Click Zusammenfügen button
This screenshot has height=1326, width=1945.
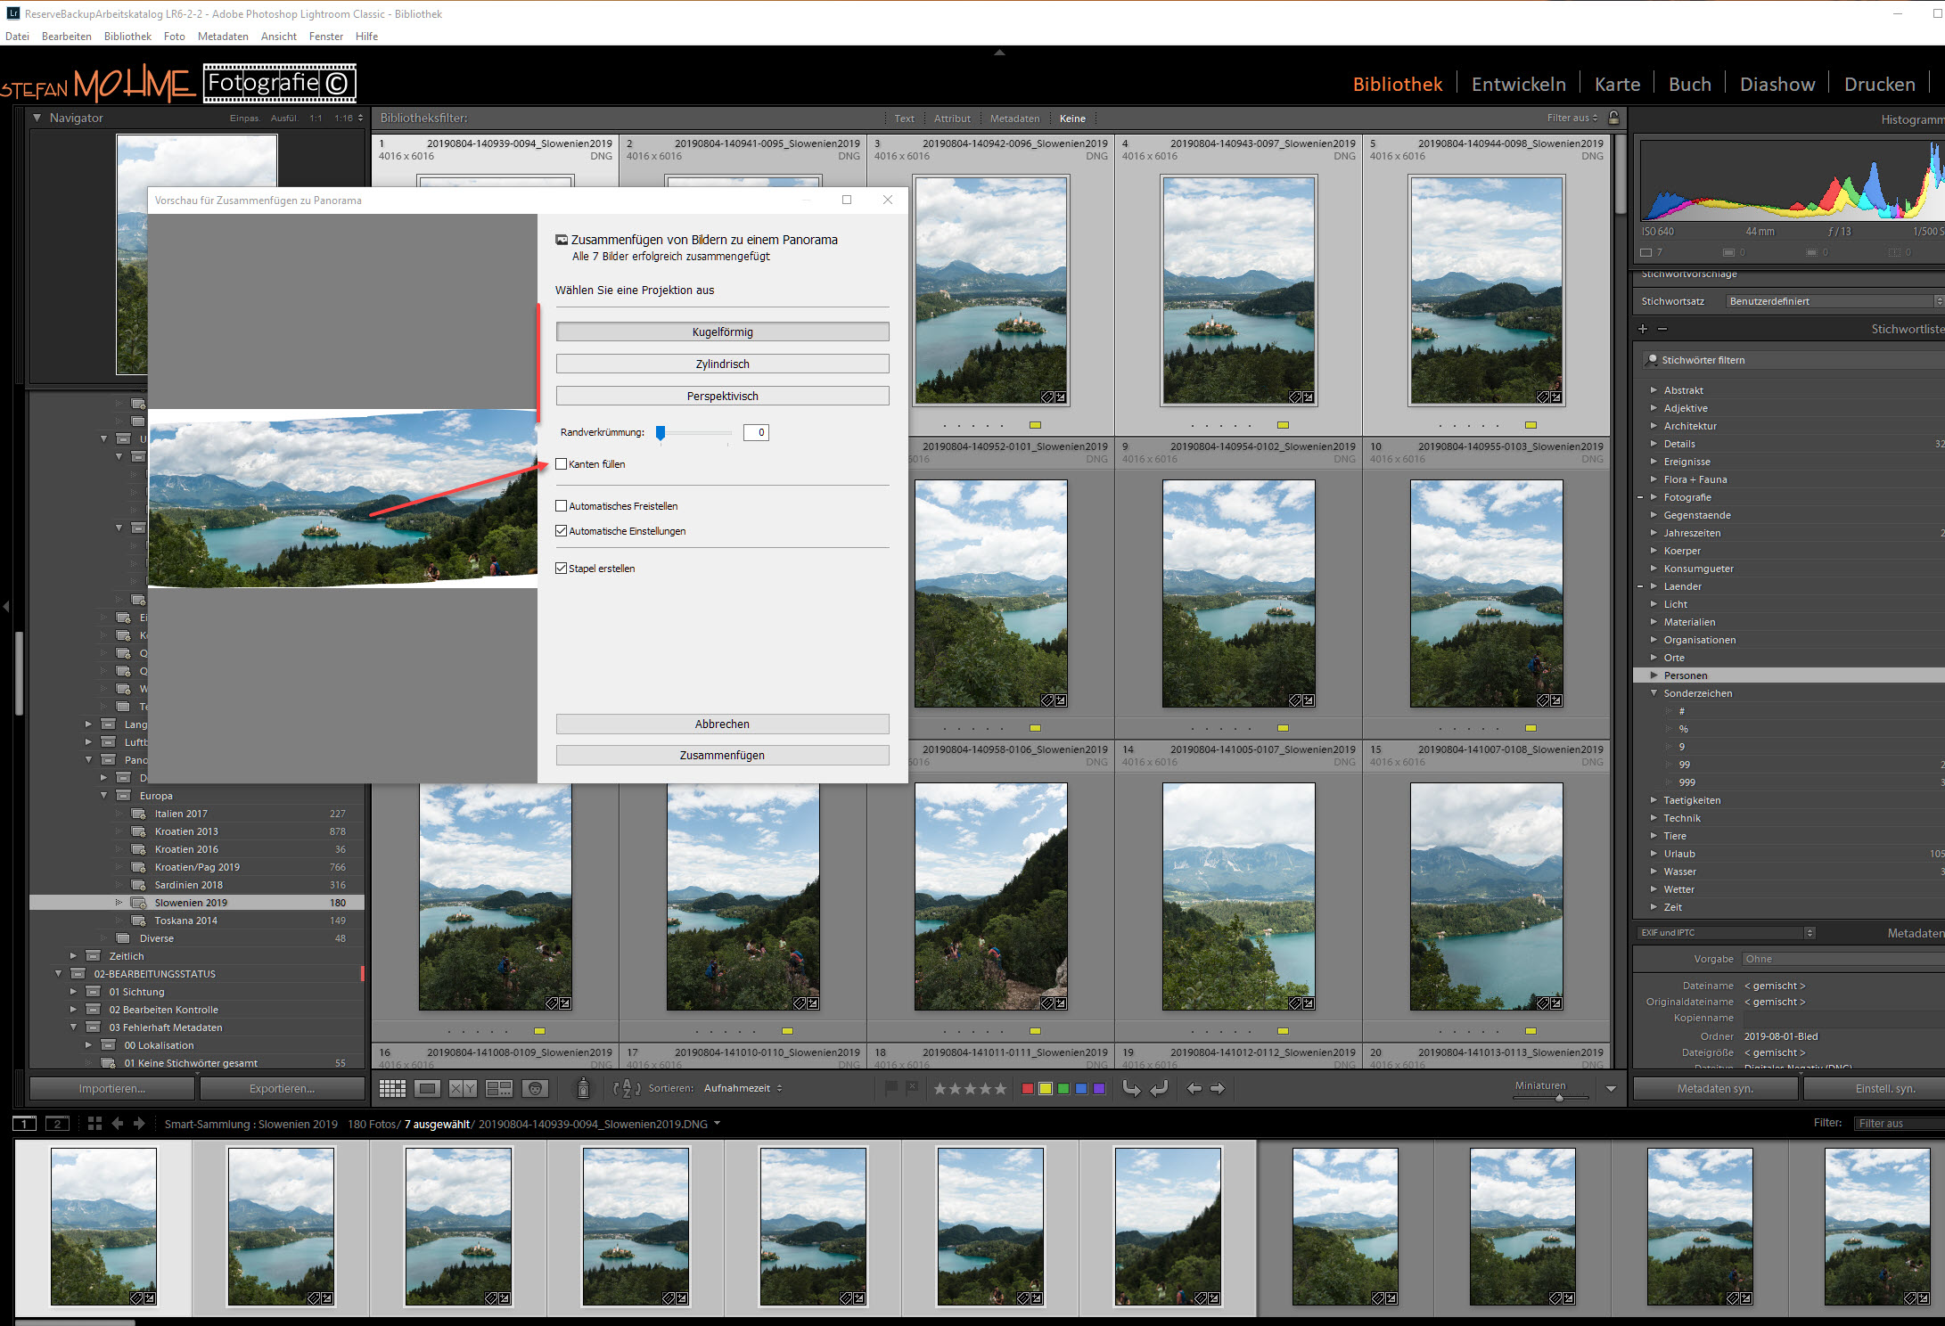pyautogui.click(x=723, y=755)
